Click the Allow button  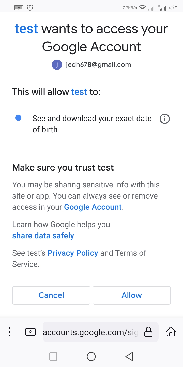click(x=131, y=295)
